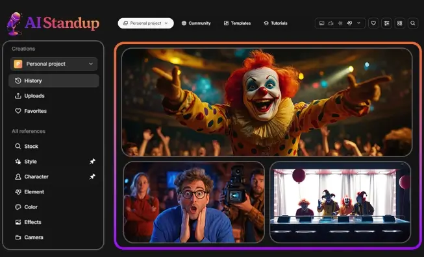Viewport: 424px width, 257px height.
Task: Click the Effects image icon
Action: tap(18, 222)
